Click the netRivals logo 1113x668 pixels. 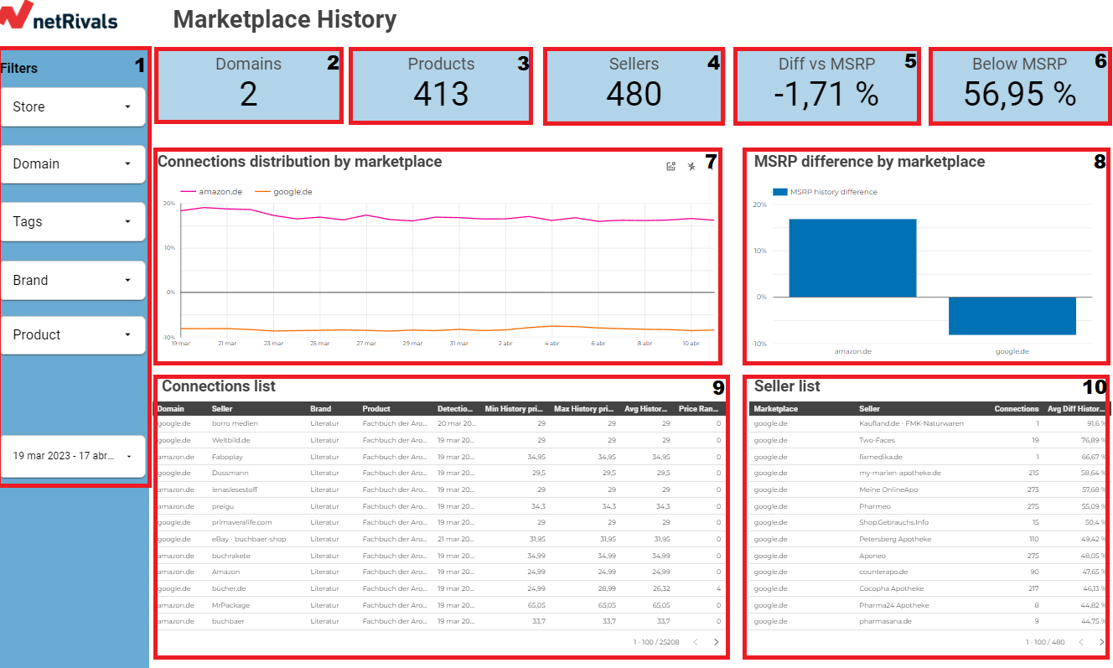tap(59, 18)
